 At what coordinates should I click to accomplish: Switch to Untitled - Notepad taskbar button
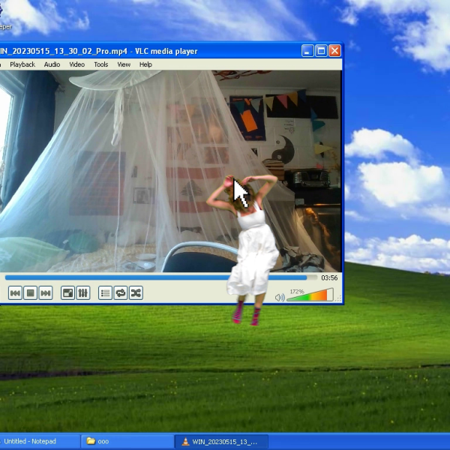[39, 442]
